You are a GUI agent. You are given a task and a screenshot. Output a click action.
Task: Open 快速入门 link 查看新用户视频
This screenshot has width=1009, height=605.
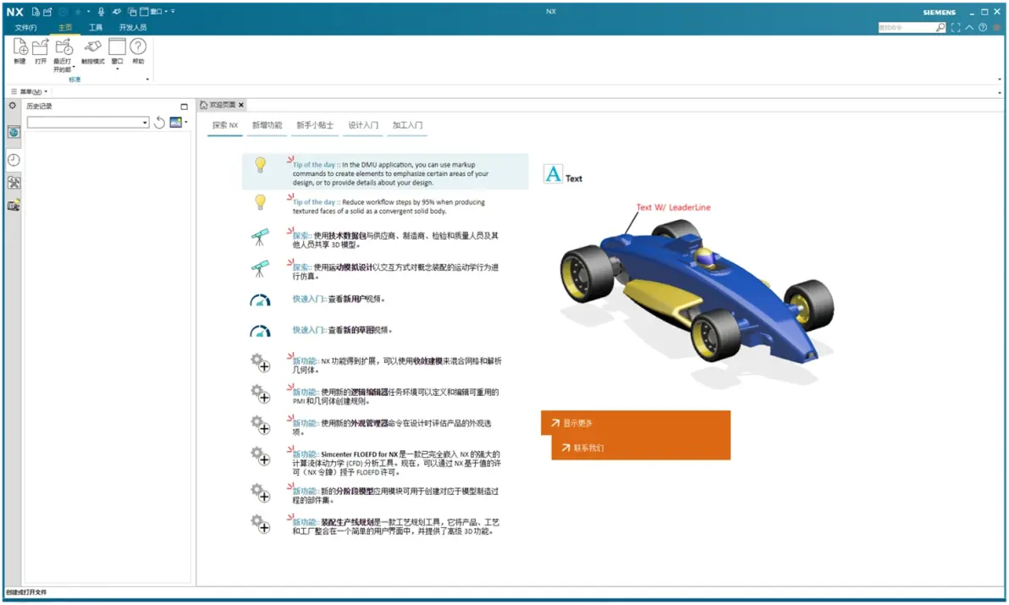[339, 299]
